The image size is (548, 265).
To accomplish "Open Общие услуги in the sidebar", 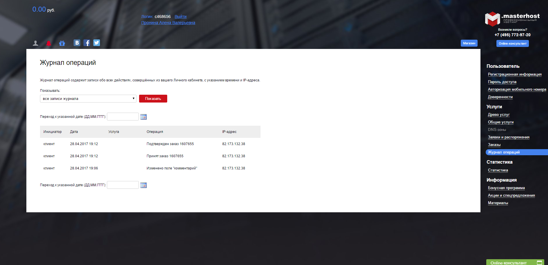I will pyautogui.click(x=501, y=122).
